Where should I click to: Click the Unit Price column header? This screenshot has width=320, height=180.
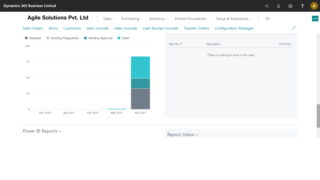pos(285,44)
